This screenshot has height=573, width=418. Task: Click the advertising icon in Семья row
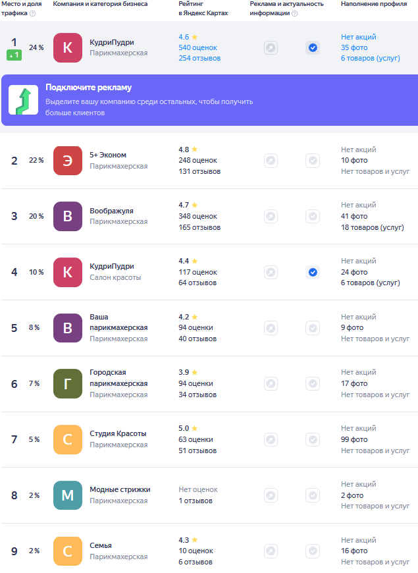pos(271,551)
